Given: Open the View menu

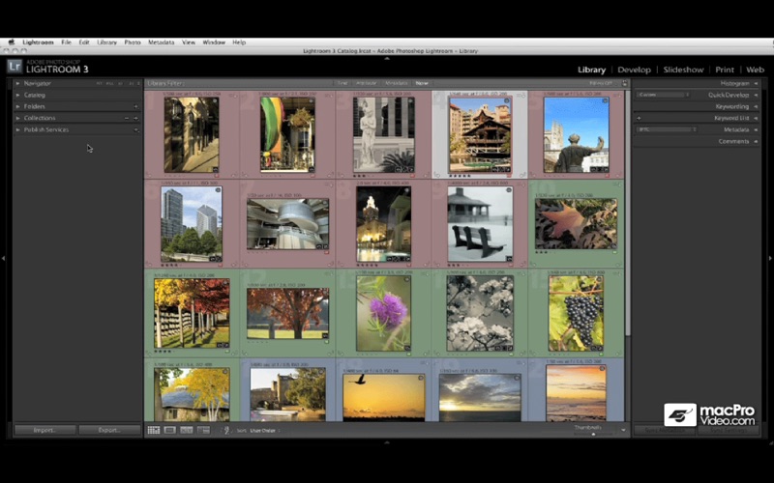Looking at the screenshot, I should 188,43.
